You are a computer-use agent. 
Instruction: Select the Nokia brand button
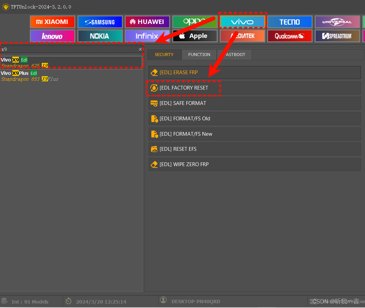click(100, 36)
